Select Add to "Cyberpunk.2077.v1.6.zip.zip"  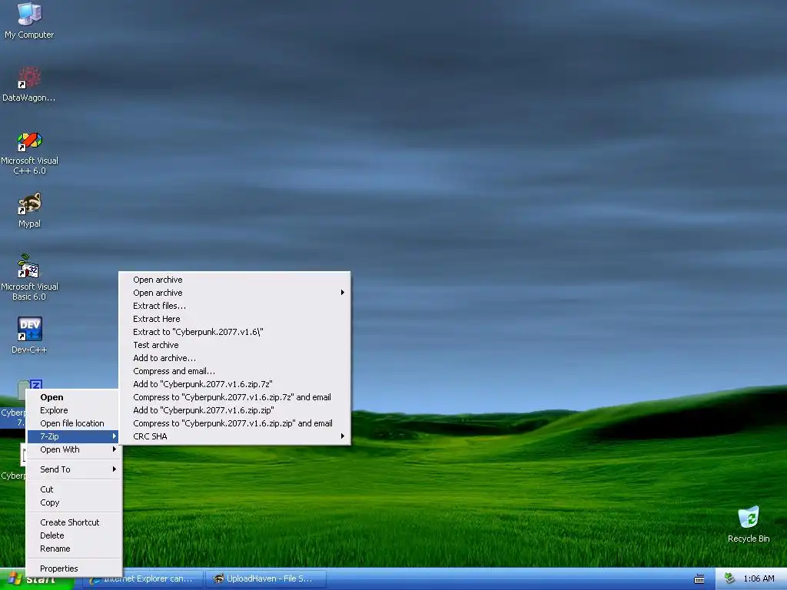[234, 410]
